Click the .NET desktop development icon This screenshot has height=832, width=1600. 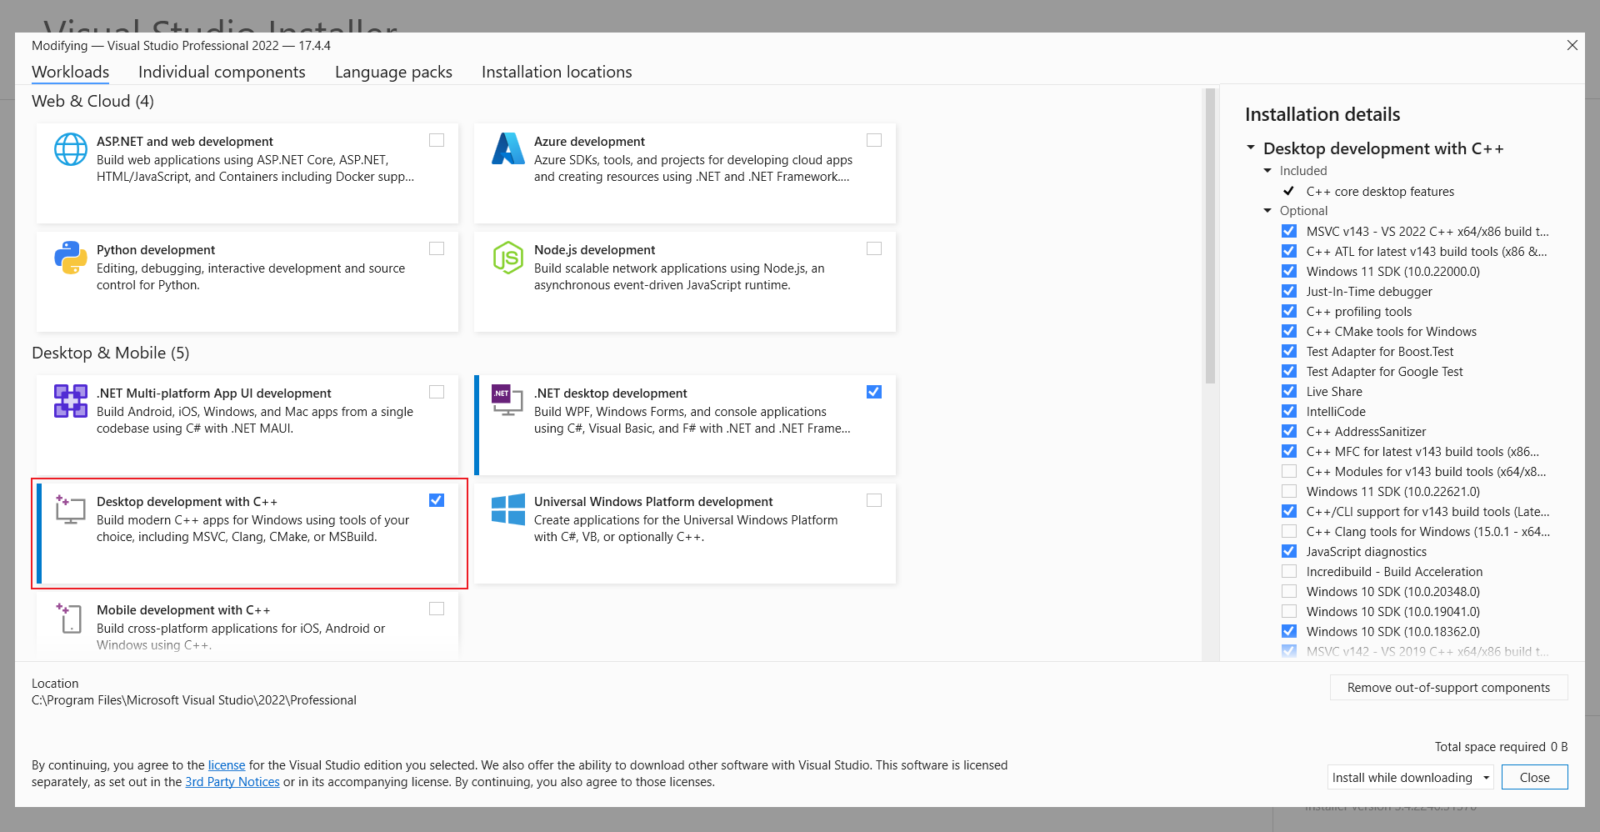(x=507, y=401)
